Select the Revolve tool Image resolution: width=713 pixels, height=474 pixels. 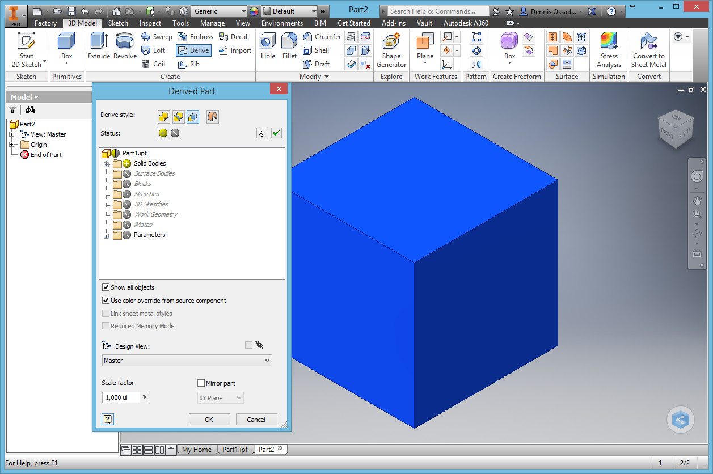[x=125, y=45]
